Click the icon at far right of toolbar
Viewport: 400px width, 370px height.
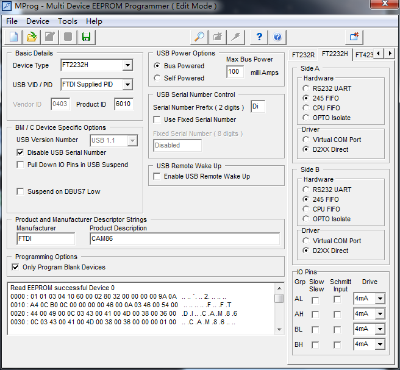(354, 37)
